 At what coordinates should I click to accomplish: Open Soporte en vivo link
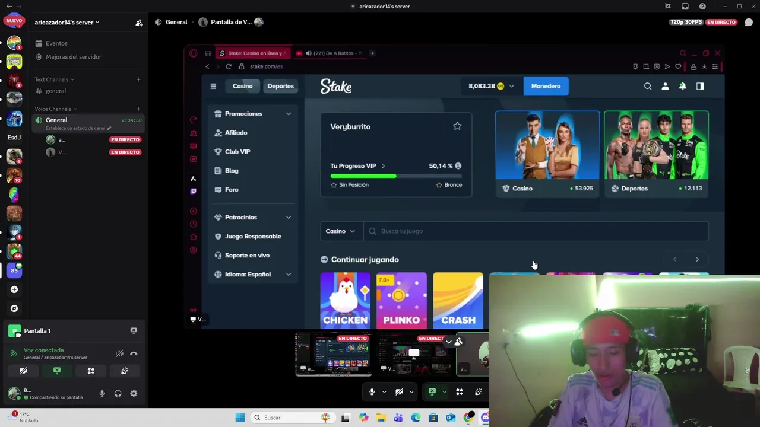247,256
